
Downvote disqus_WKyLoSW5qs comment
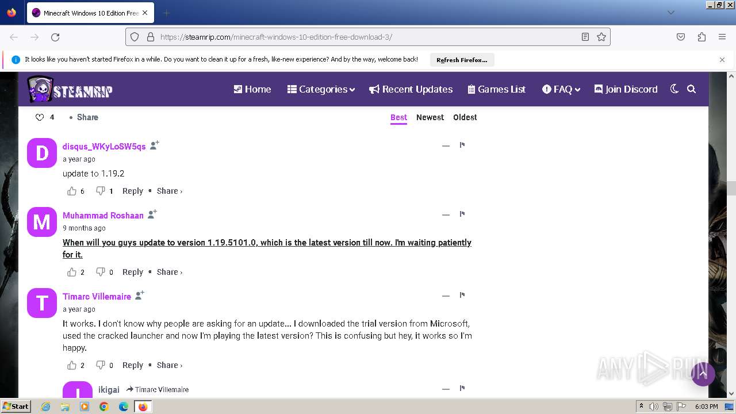(101, 191)
